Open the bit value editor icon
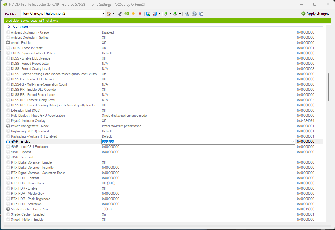Image resolution: width=335 pixels, height=230 pixels. tap(201, 14)
